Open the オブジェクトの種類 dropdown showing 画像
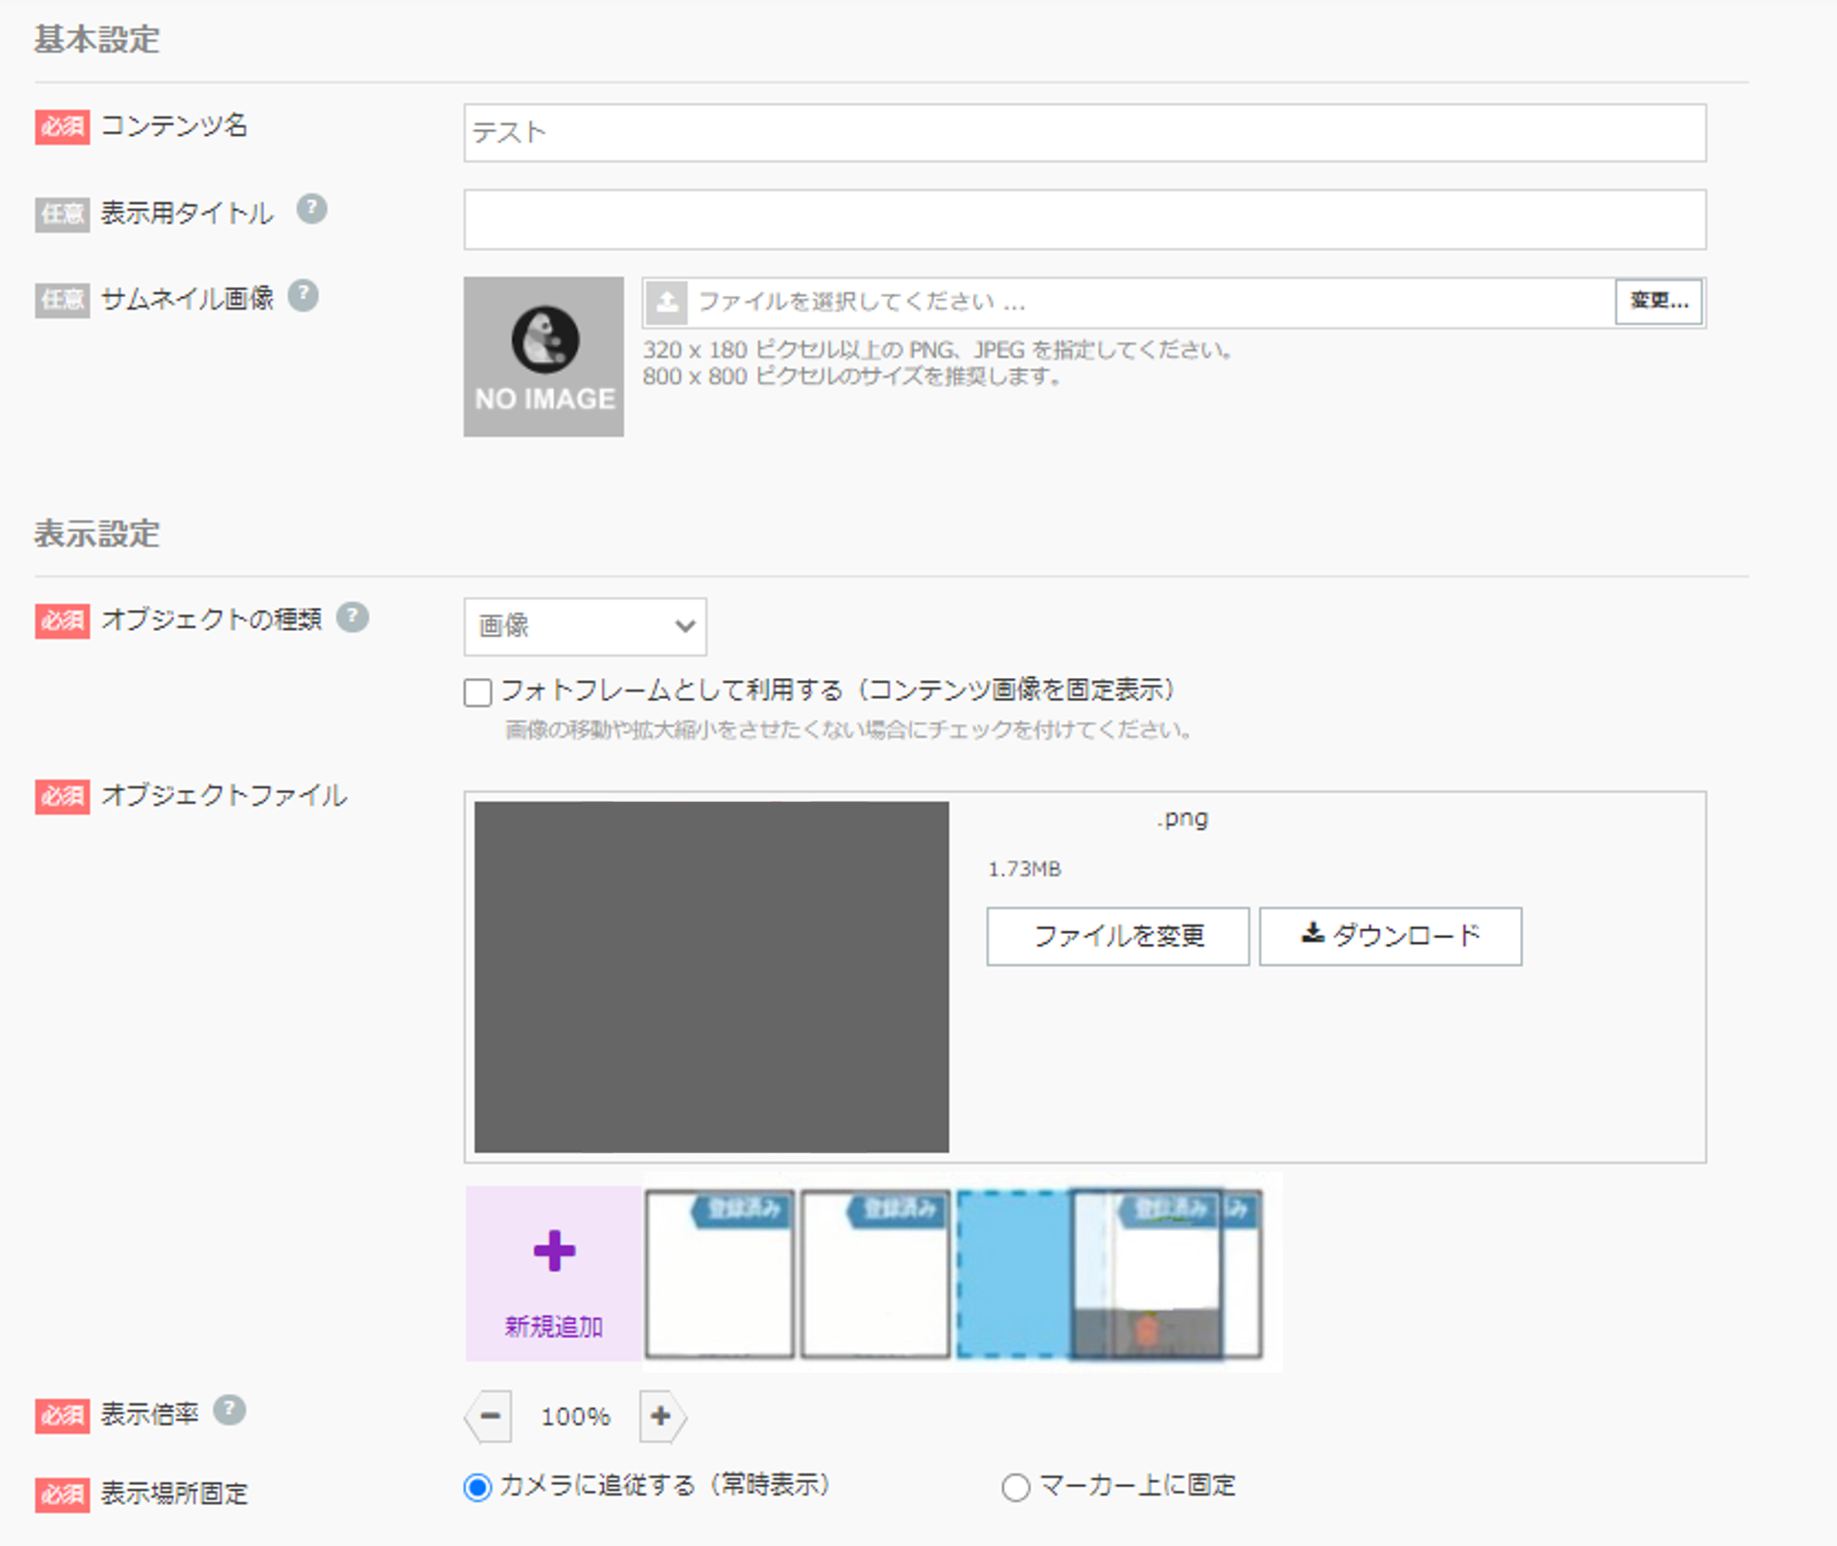This screenshot has height=1546, width=1837. (x=585, y=625)
